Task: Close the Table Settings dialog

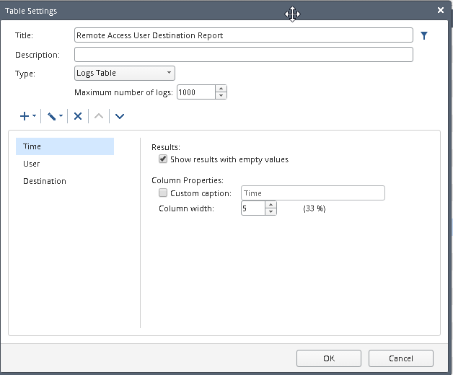Action: point(441,10)
